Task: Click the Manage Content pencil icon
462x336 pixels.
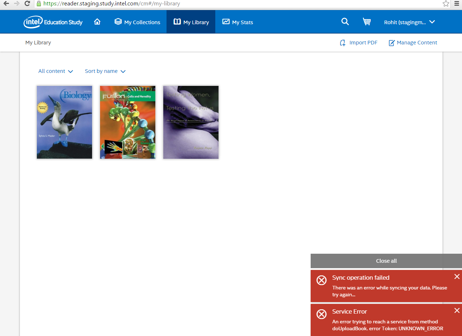Action: [392, 43]
